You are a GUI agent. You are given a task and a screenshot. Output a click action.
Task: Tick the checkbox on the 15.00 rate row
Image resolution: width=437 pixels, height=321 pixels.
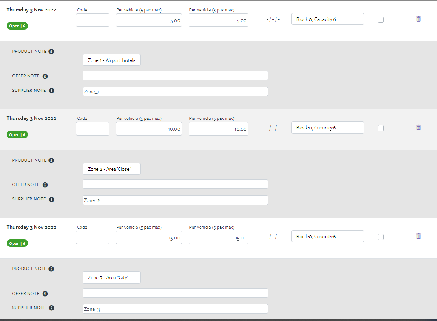380,237
